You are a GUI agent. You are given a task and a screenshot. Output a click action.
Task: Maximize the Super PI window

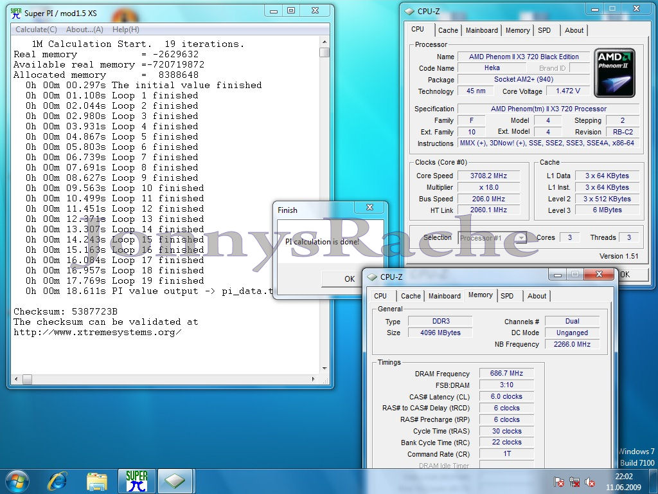pyautogui.click(x=291, y=11)
